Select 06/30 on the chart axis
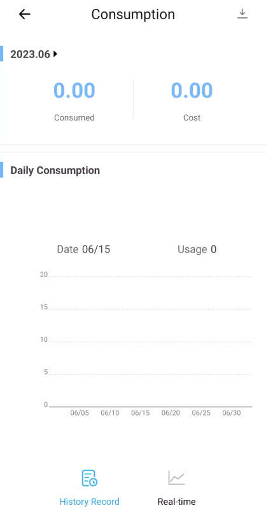The image size is (266, 510). point(232,412)
